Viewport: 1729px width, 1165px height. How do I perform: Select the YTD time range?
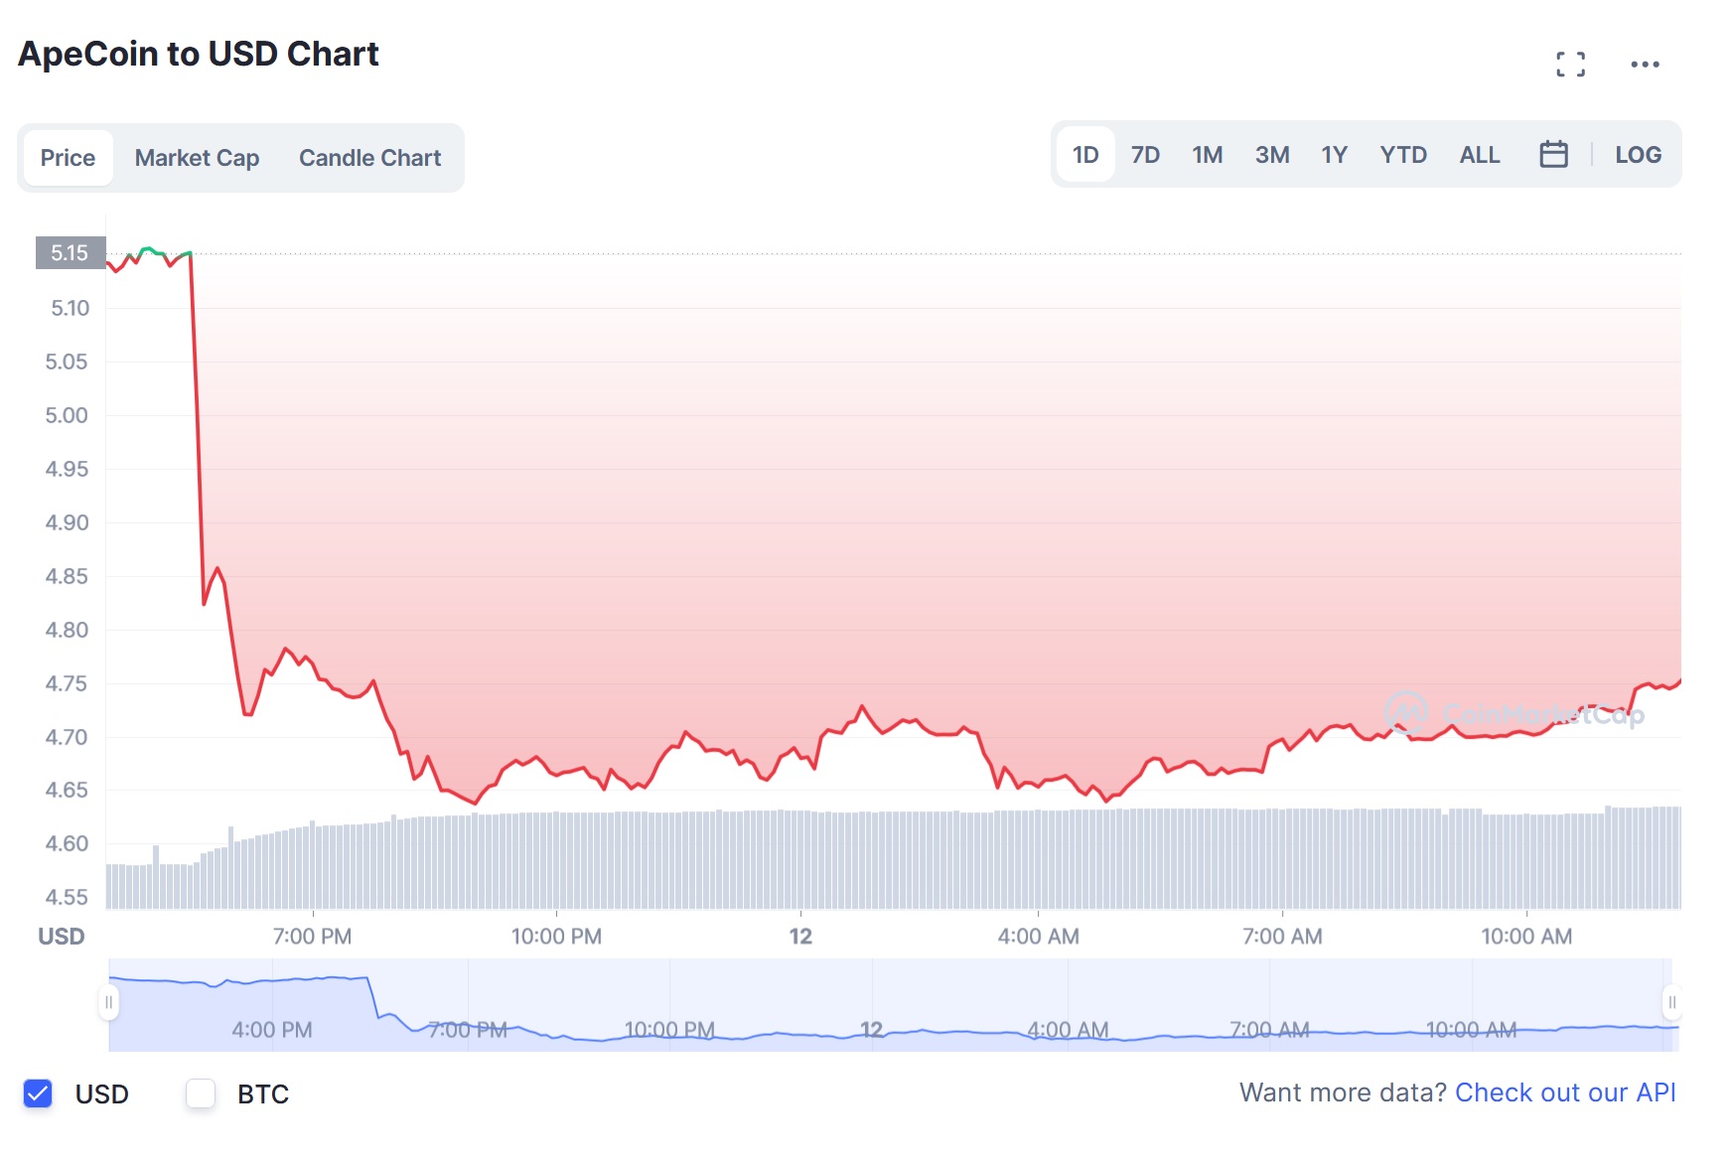pyautogui.click(x=1402, y=155)
